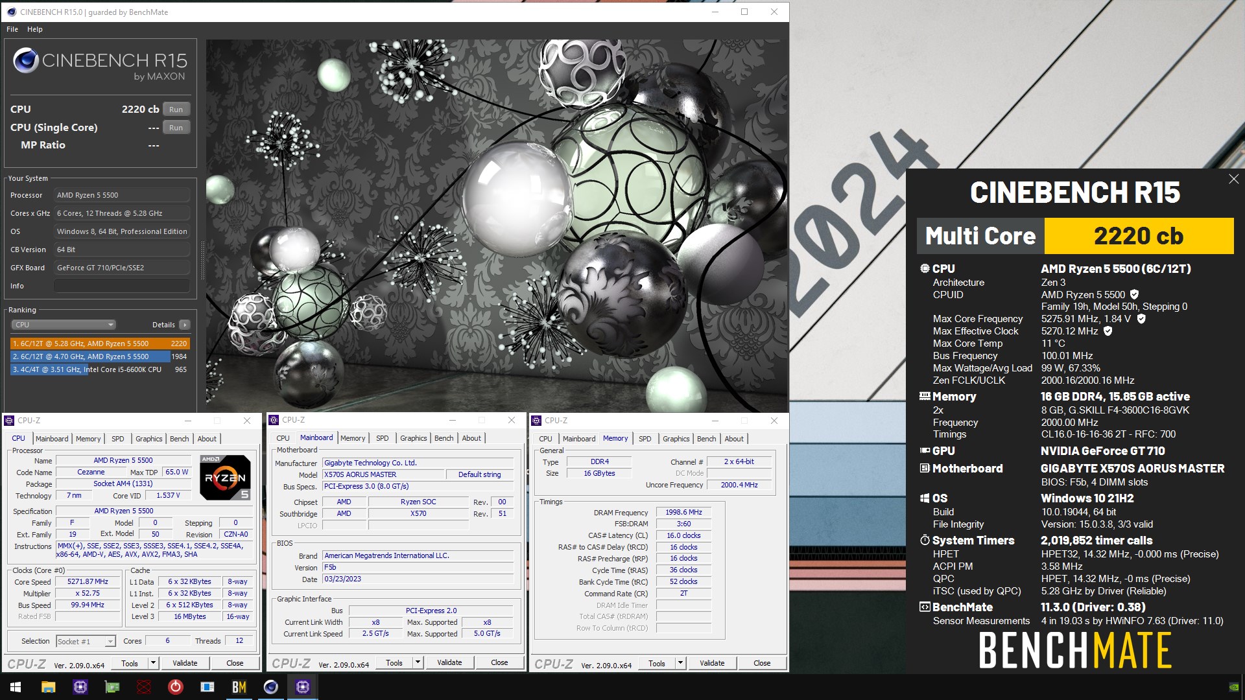Switch to Cinebench via its taskbar icon

click(271, 687)
